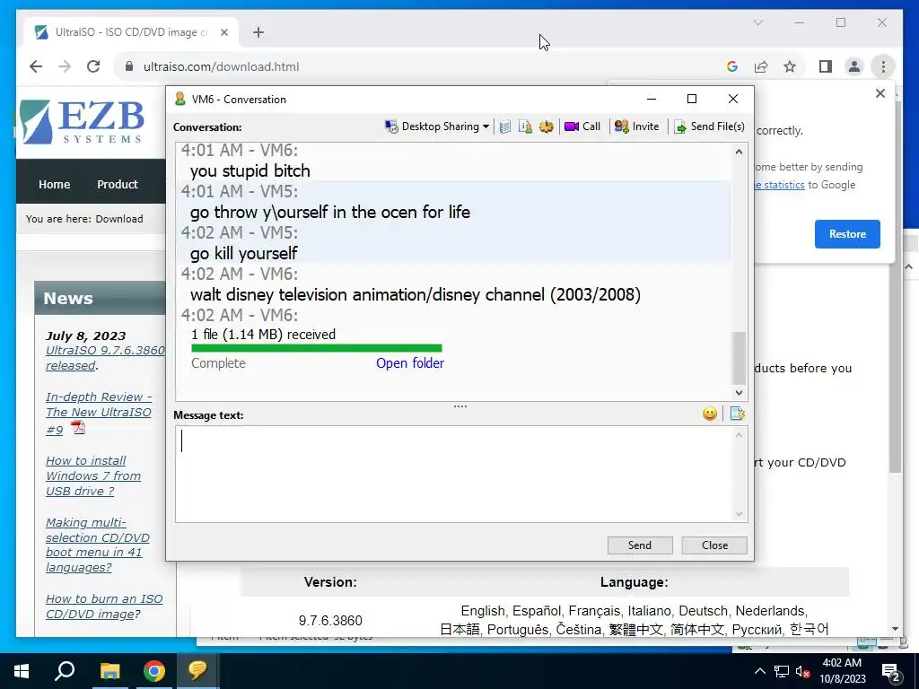Image resolution: width=919 pixels, height=689 pixels.
Task: Invite another user to the conversation
Action: 636,126
